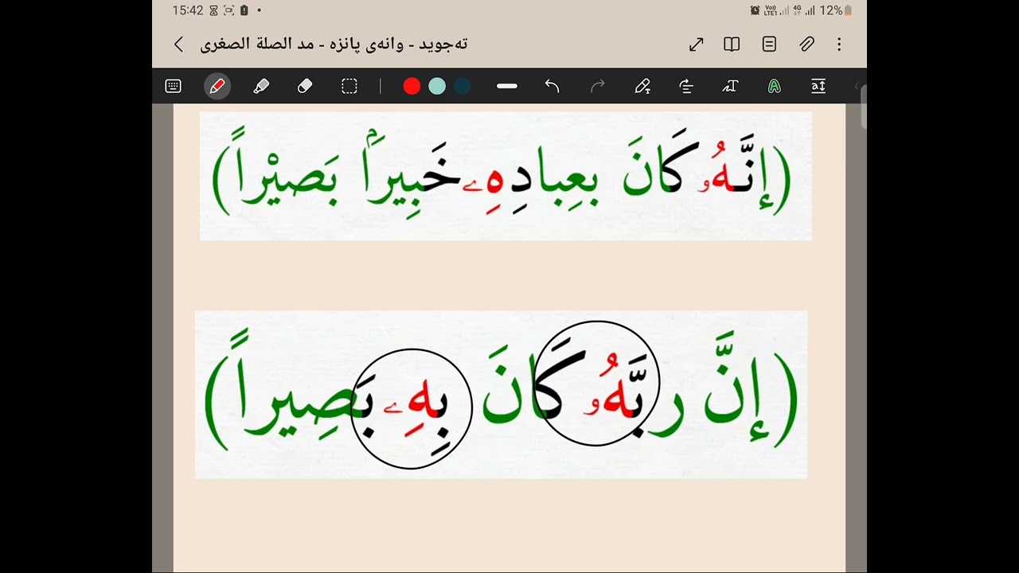Pick the red pen color

[x=412, y=87]
